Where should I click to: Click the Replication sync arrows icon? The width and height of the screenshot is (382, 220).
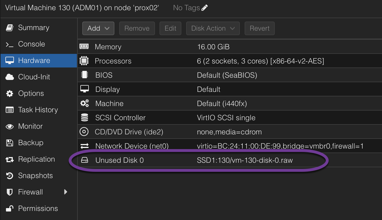[9, 159]
